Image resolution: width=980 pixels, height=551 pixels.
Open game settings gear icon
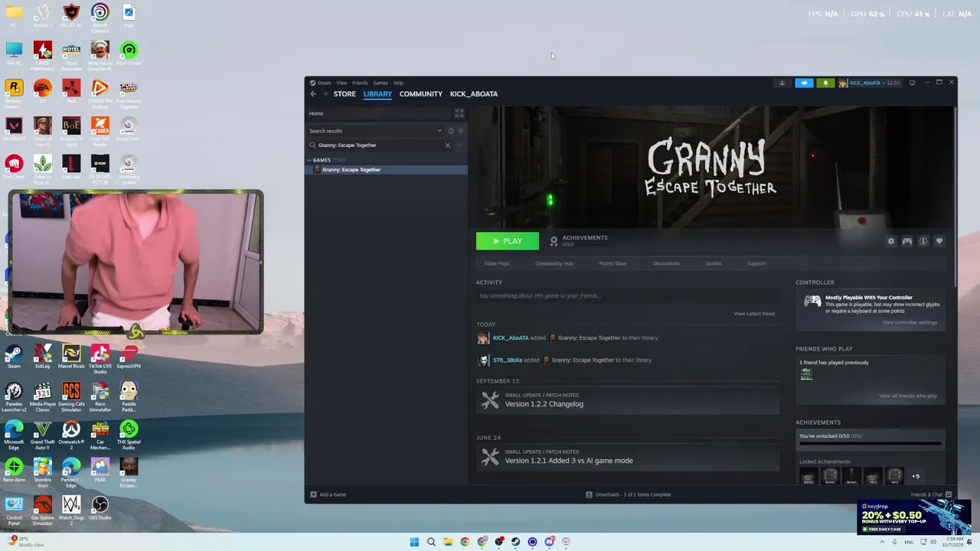(890, 241)
